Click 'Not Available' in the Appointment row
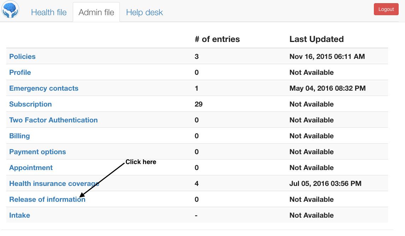Viewport: 405px width, 236px height. click(x=311, y=168)
